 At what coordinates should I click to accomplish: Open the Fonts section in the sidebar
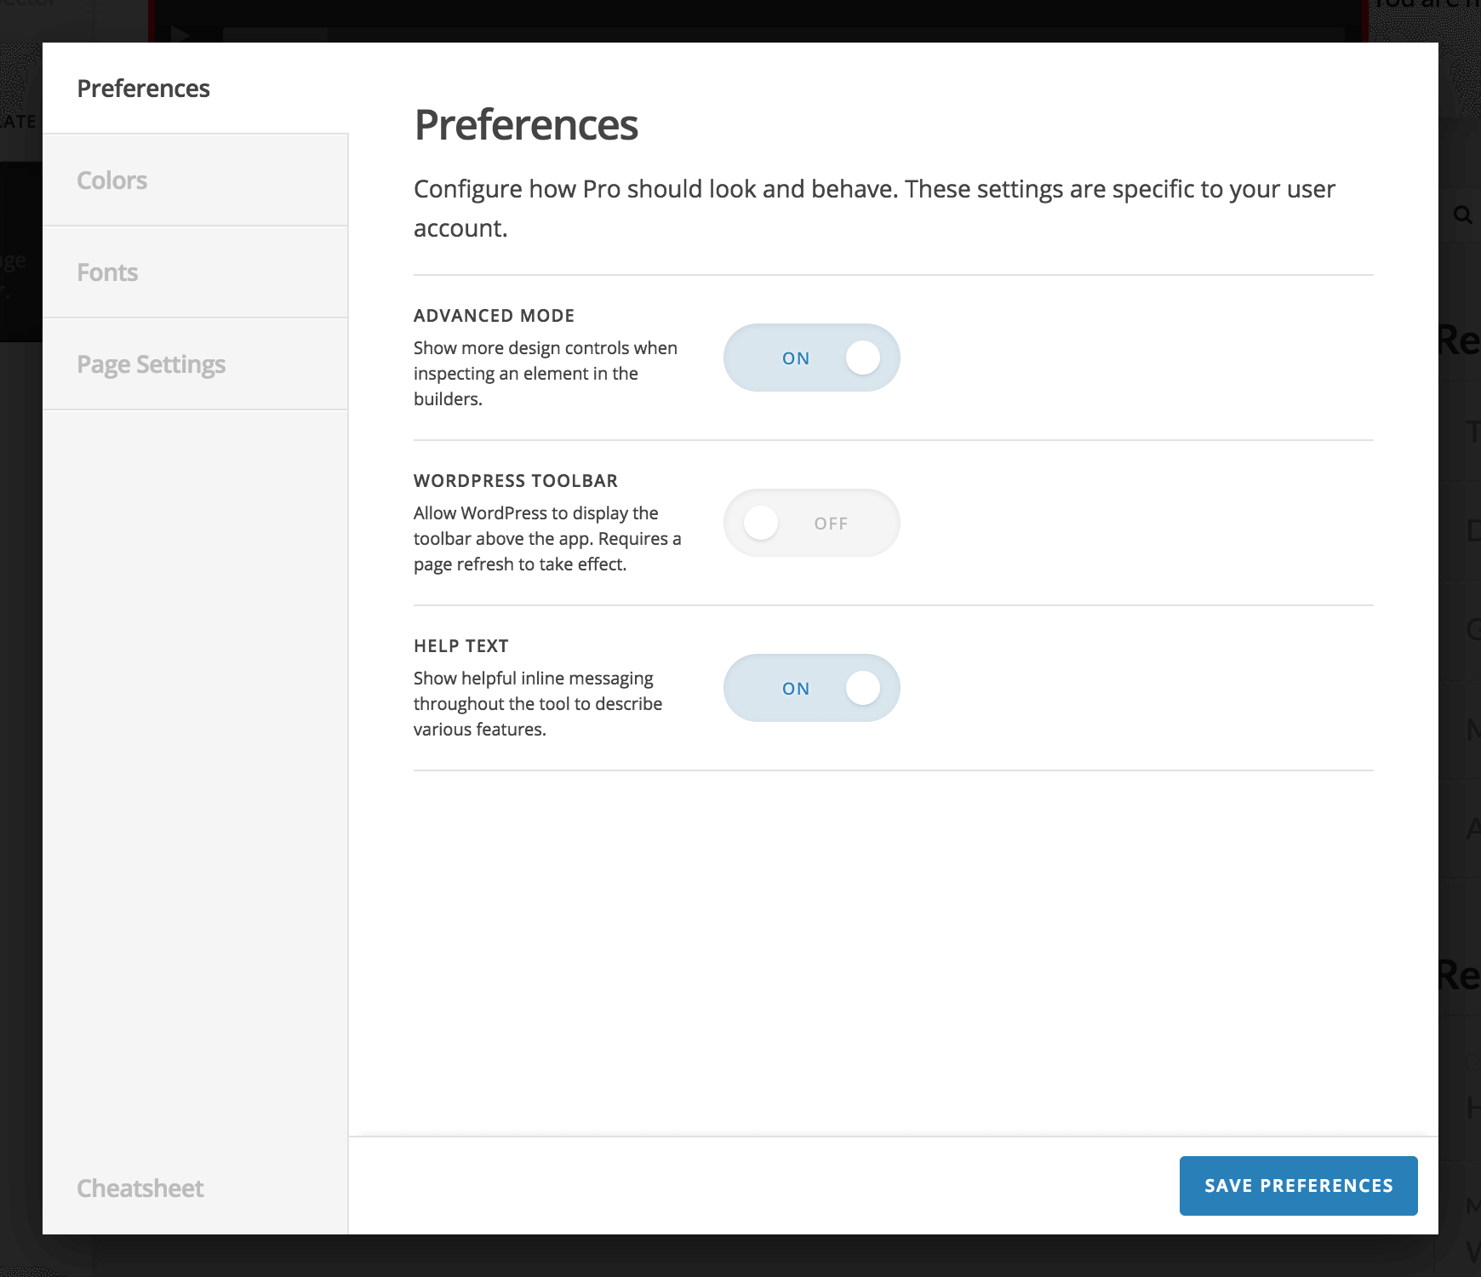click(107, 272)
